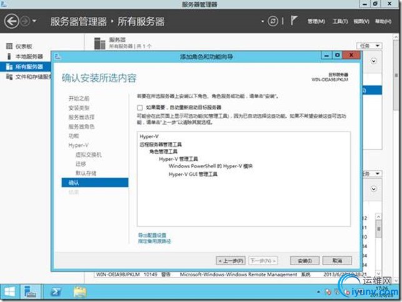Click the Server Manager main vertical scrollbar
This screenshot has width=402, height=302.
click(396, 74)
